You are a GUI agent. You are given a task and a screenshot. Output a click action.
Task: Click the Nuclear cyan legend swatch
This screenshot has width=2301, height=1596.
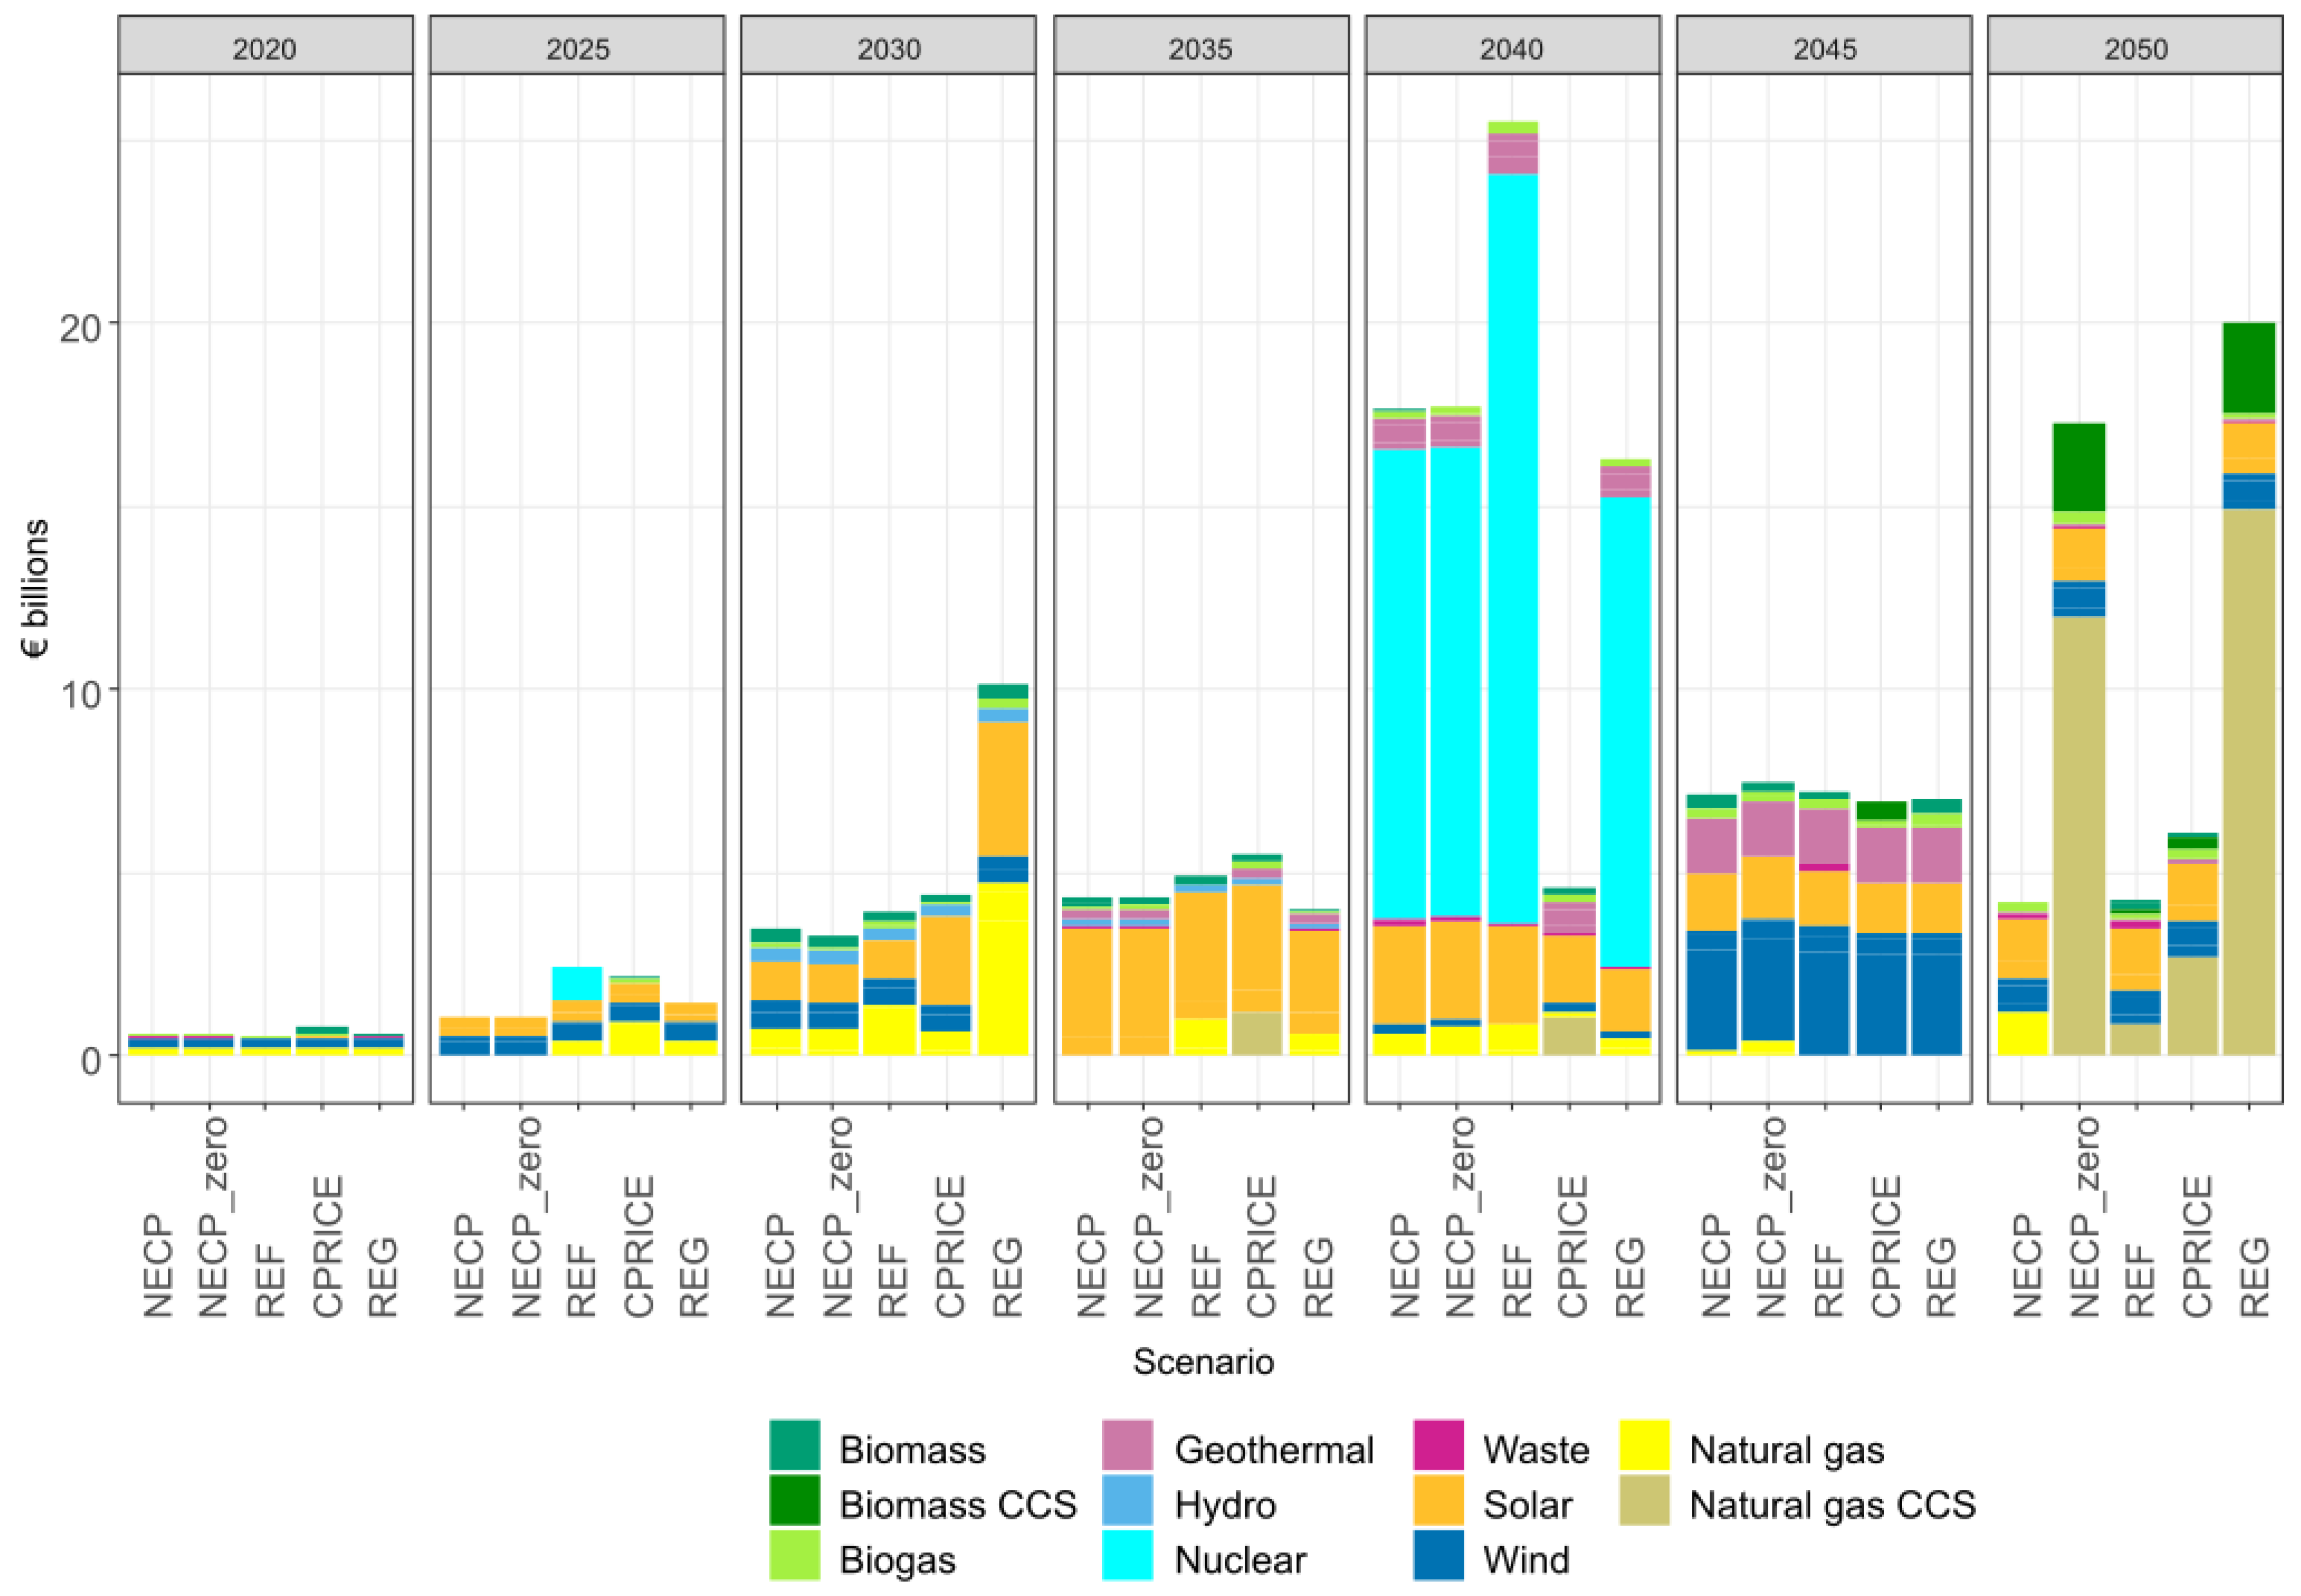1127,1555
